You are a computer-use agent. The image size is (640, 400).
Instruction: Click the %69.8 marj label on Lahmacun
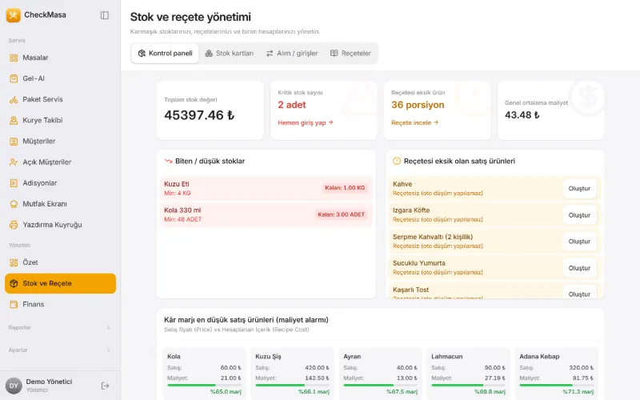point(490,392)
